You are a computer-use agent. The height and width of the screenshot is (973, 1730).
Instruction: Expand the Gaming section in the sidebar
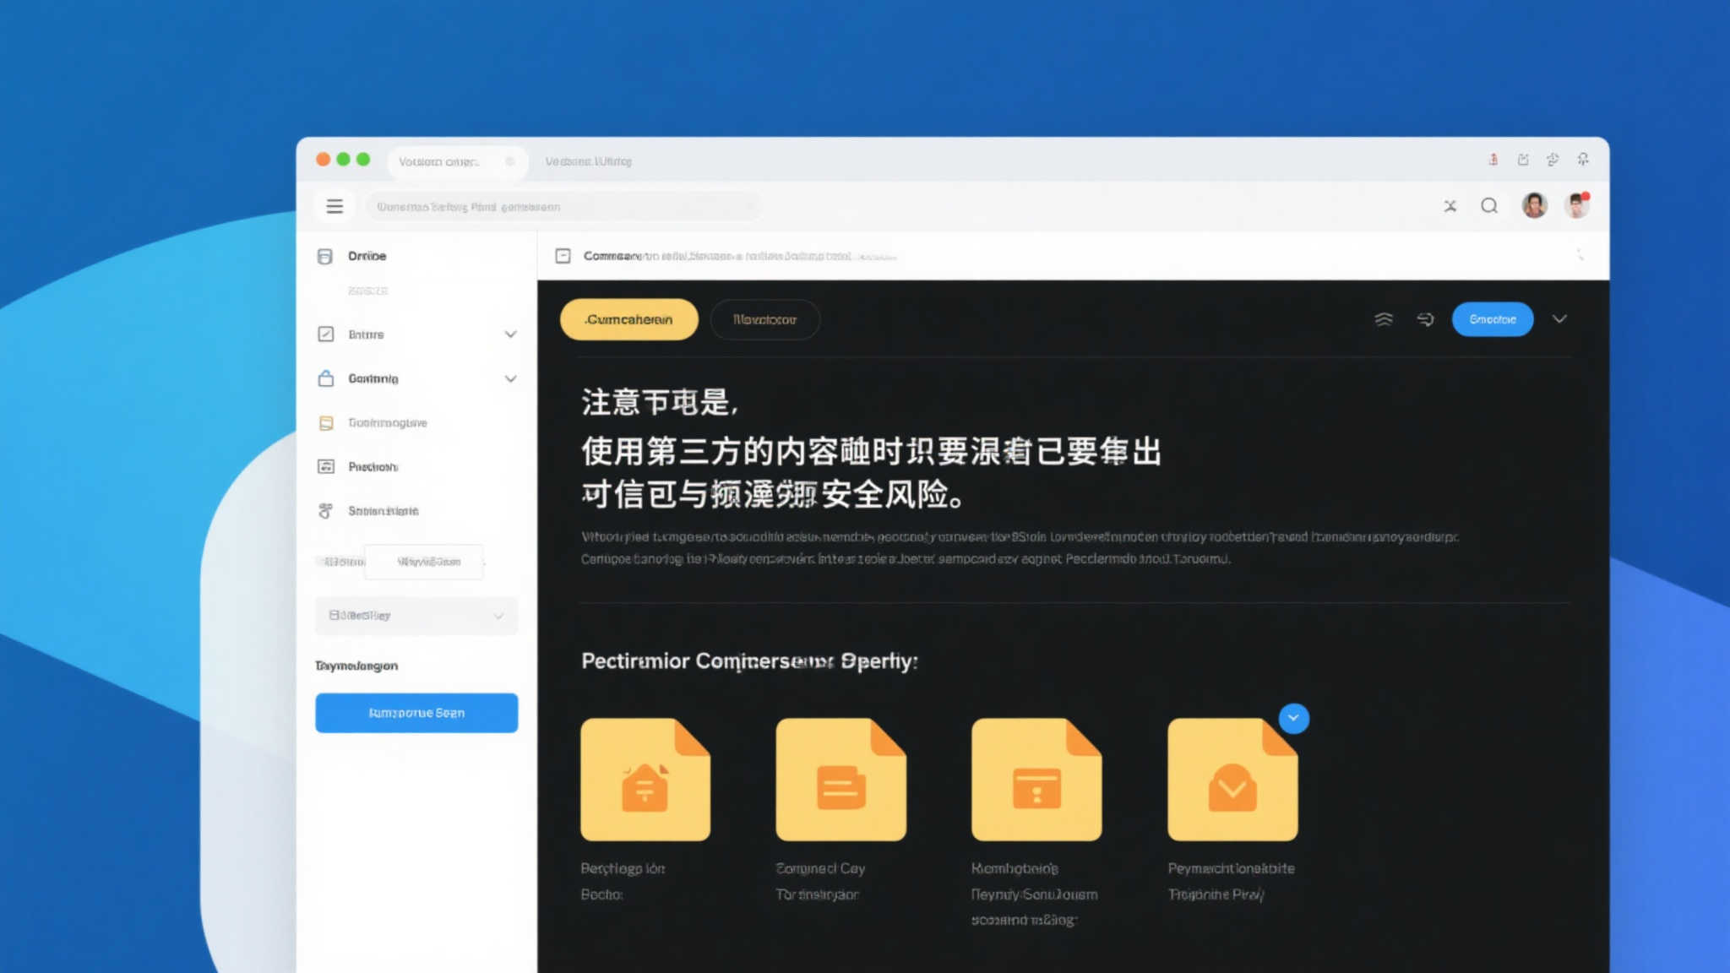coord(511,378)
